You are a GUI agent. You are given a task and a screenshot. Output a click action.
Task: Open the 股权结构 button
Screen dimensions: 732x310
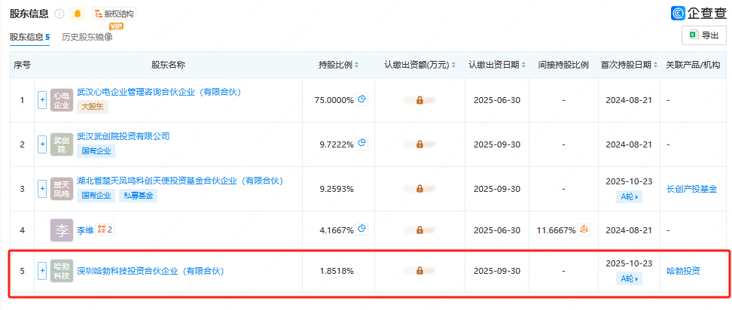114,14
